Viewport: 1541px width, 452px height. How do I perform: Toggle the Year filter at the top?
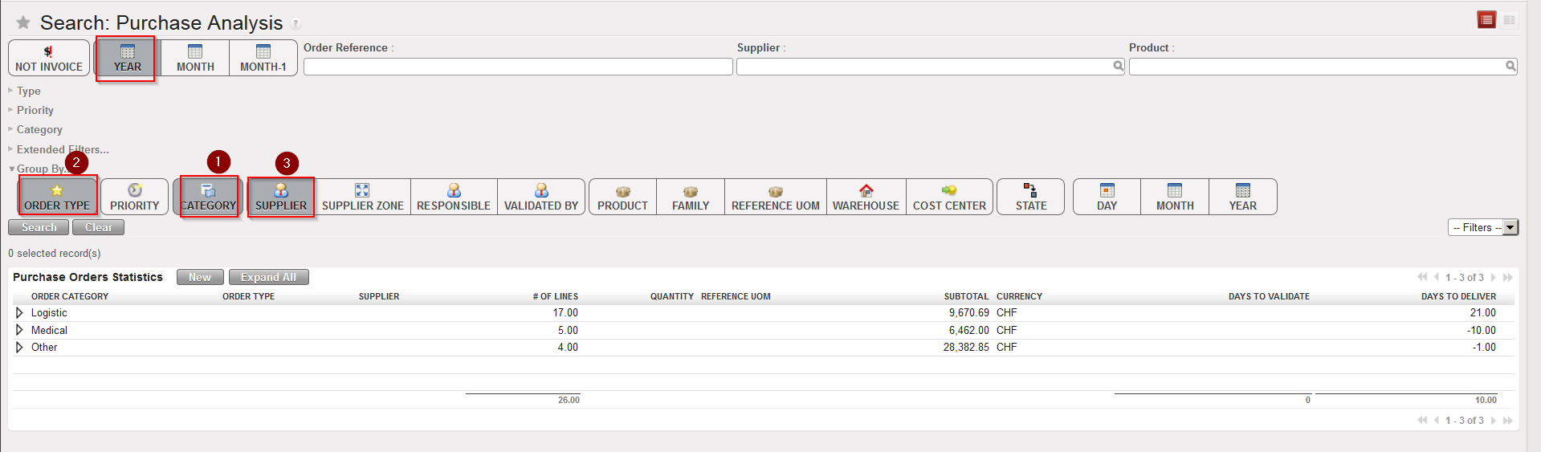(127, 59)
